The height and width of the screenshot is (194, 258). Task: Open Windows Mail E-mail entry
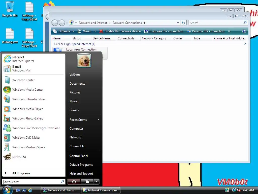pyautogui.click(x=34, y=68)
